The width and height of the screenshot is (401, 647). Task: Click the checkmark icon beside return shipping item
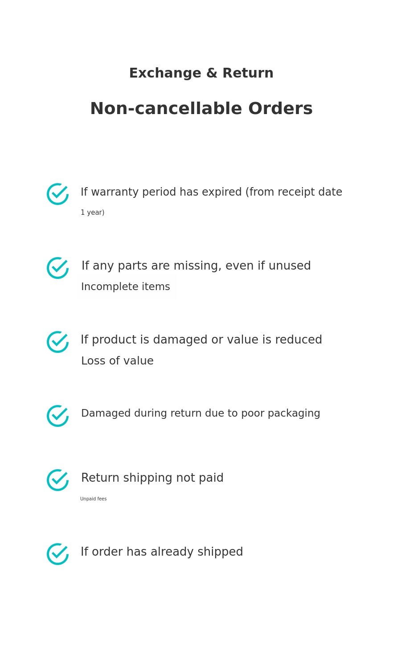click(x=57, y=480)
